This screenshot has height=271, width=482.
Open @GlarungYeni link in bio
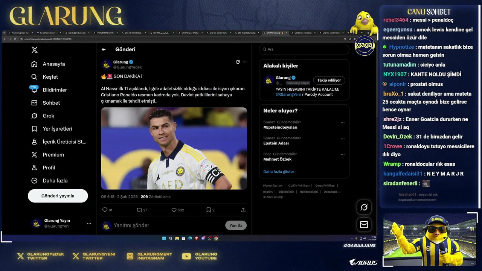click(x=288, y=94)
